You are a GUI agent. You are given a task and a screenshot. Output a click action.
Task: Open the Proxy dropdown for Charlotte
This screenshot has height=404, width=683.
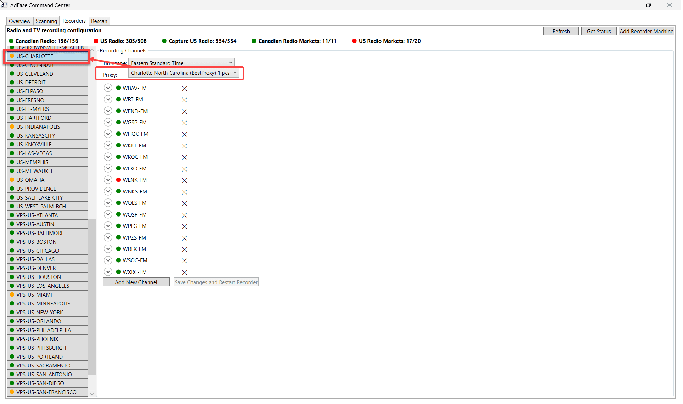pyautogui.click(x=184, y=73)
